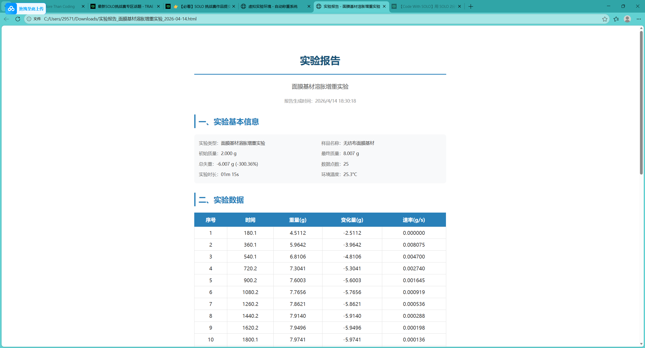This screenshot has width=645, height=348.
Task: Click the 速率(g/s) column header
Action: click(x=414, y=220)
